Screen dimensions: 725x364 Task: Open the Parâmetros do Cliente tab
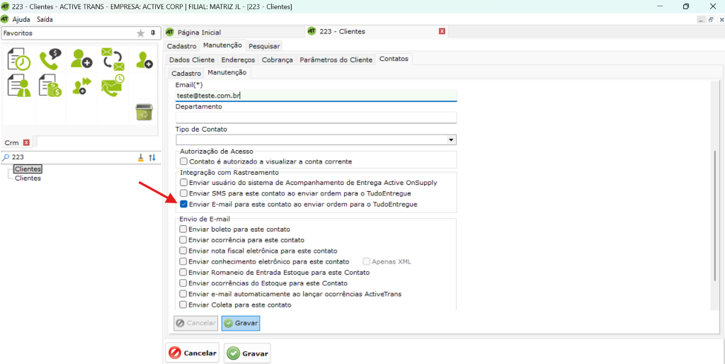tap(336, 60)
